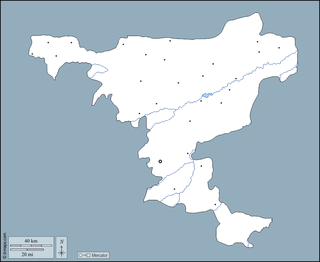The width and height of the screenshot is (320, 262).
Task: Click the small blue lake on the river
Action: (x=206, y=96)
